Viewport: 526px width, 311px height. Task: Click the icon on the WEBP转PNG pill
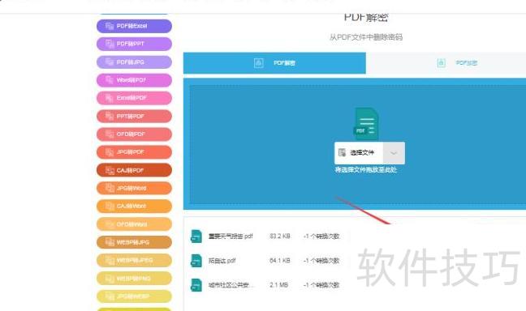[x=110, y=278]
